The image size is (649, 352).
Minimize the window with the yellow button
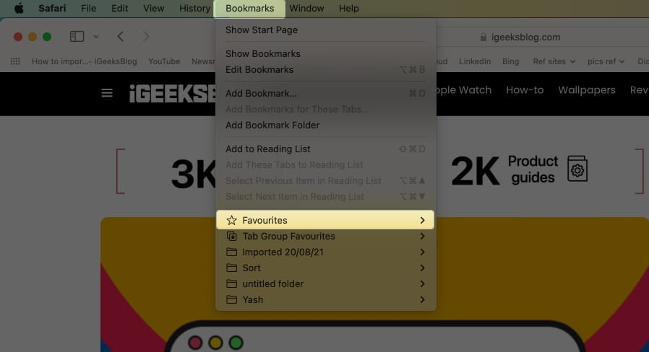pos(33,37)
